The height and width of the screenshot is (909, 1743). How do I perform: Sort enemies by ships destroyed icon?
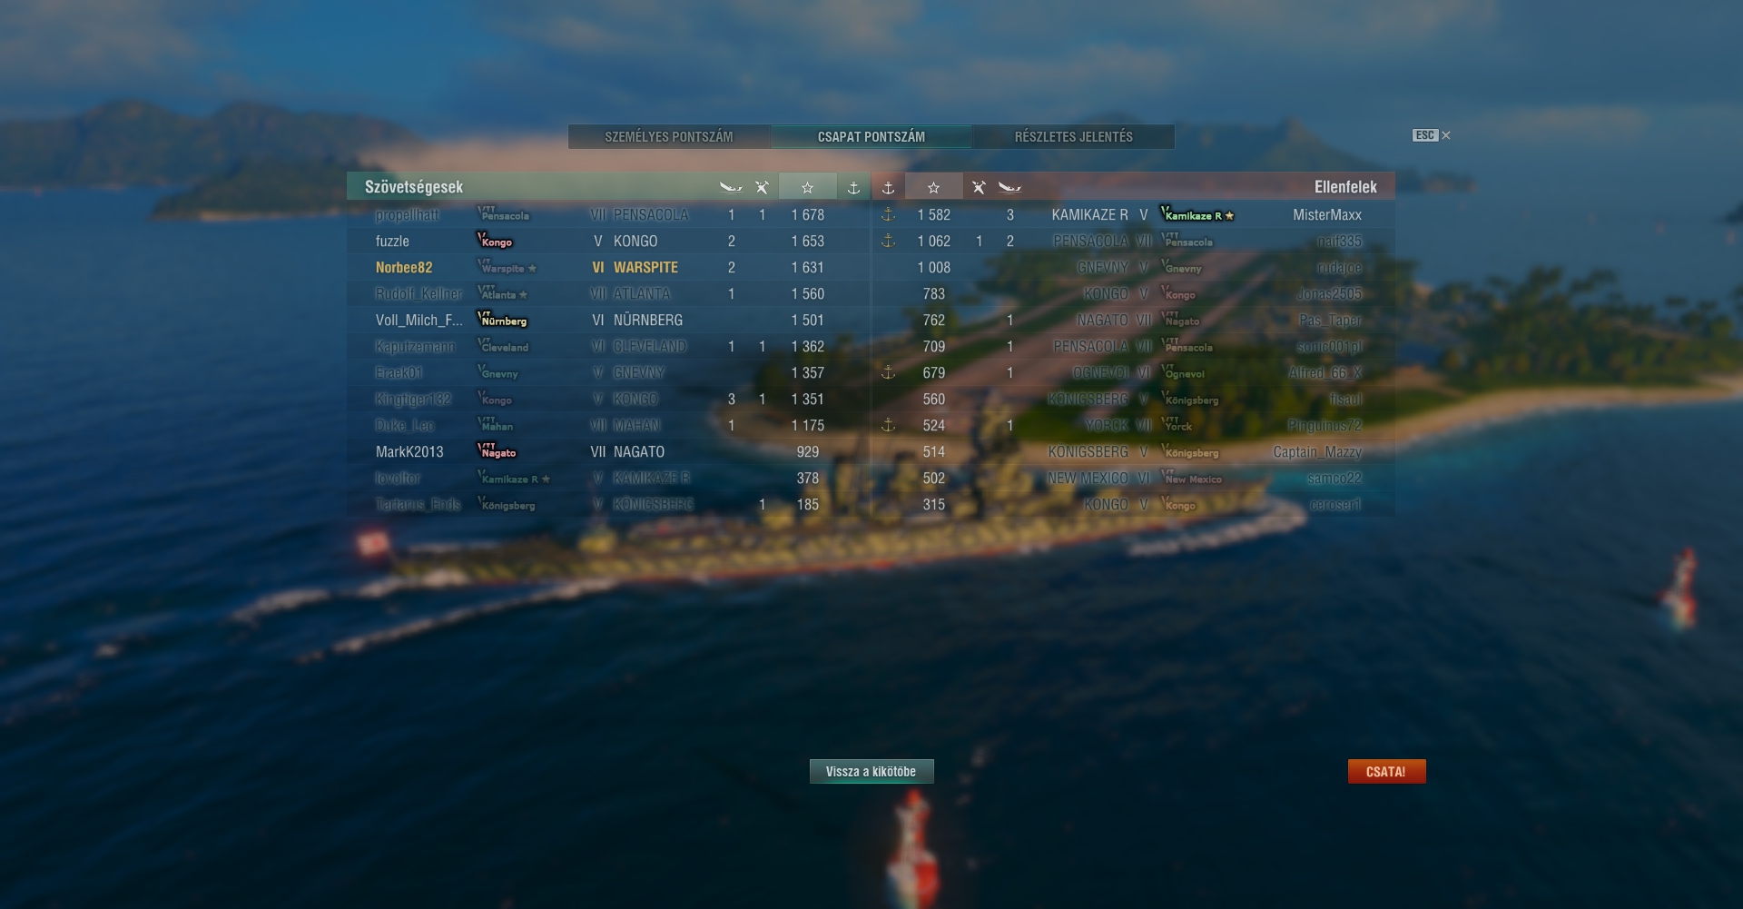tap(1009, 187)
